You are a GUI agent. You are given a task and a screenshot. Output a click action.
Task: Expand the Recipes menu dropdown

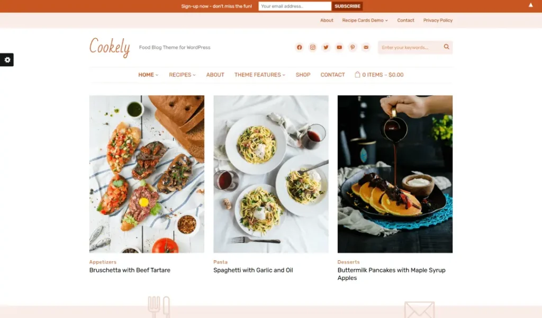click(182, 75)
